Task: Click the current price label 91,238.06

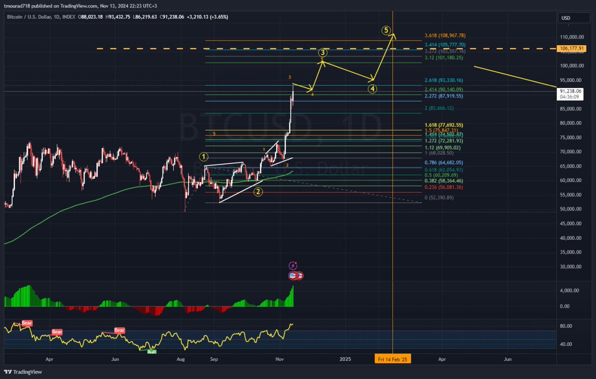Action: click(570, 91)
